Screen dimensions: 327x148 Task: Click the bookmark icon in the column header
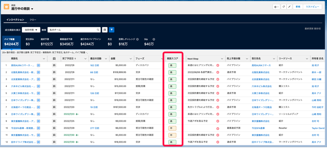(54, 59)
